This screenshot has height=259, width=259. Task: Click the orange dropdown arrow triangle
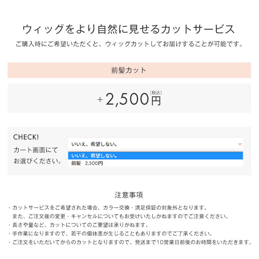coord(240,144)
